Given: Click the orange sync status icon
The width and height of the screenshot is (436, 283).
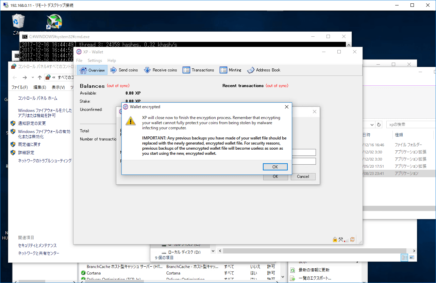Looking at the screenshot, I should (x=352, y=239).
